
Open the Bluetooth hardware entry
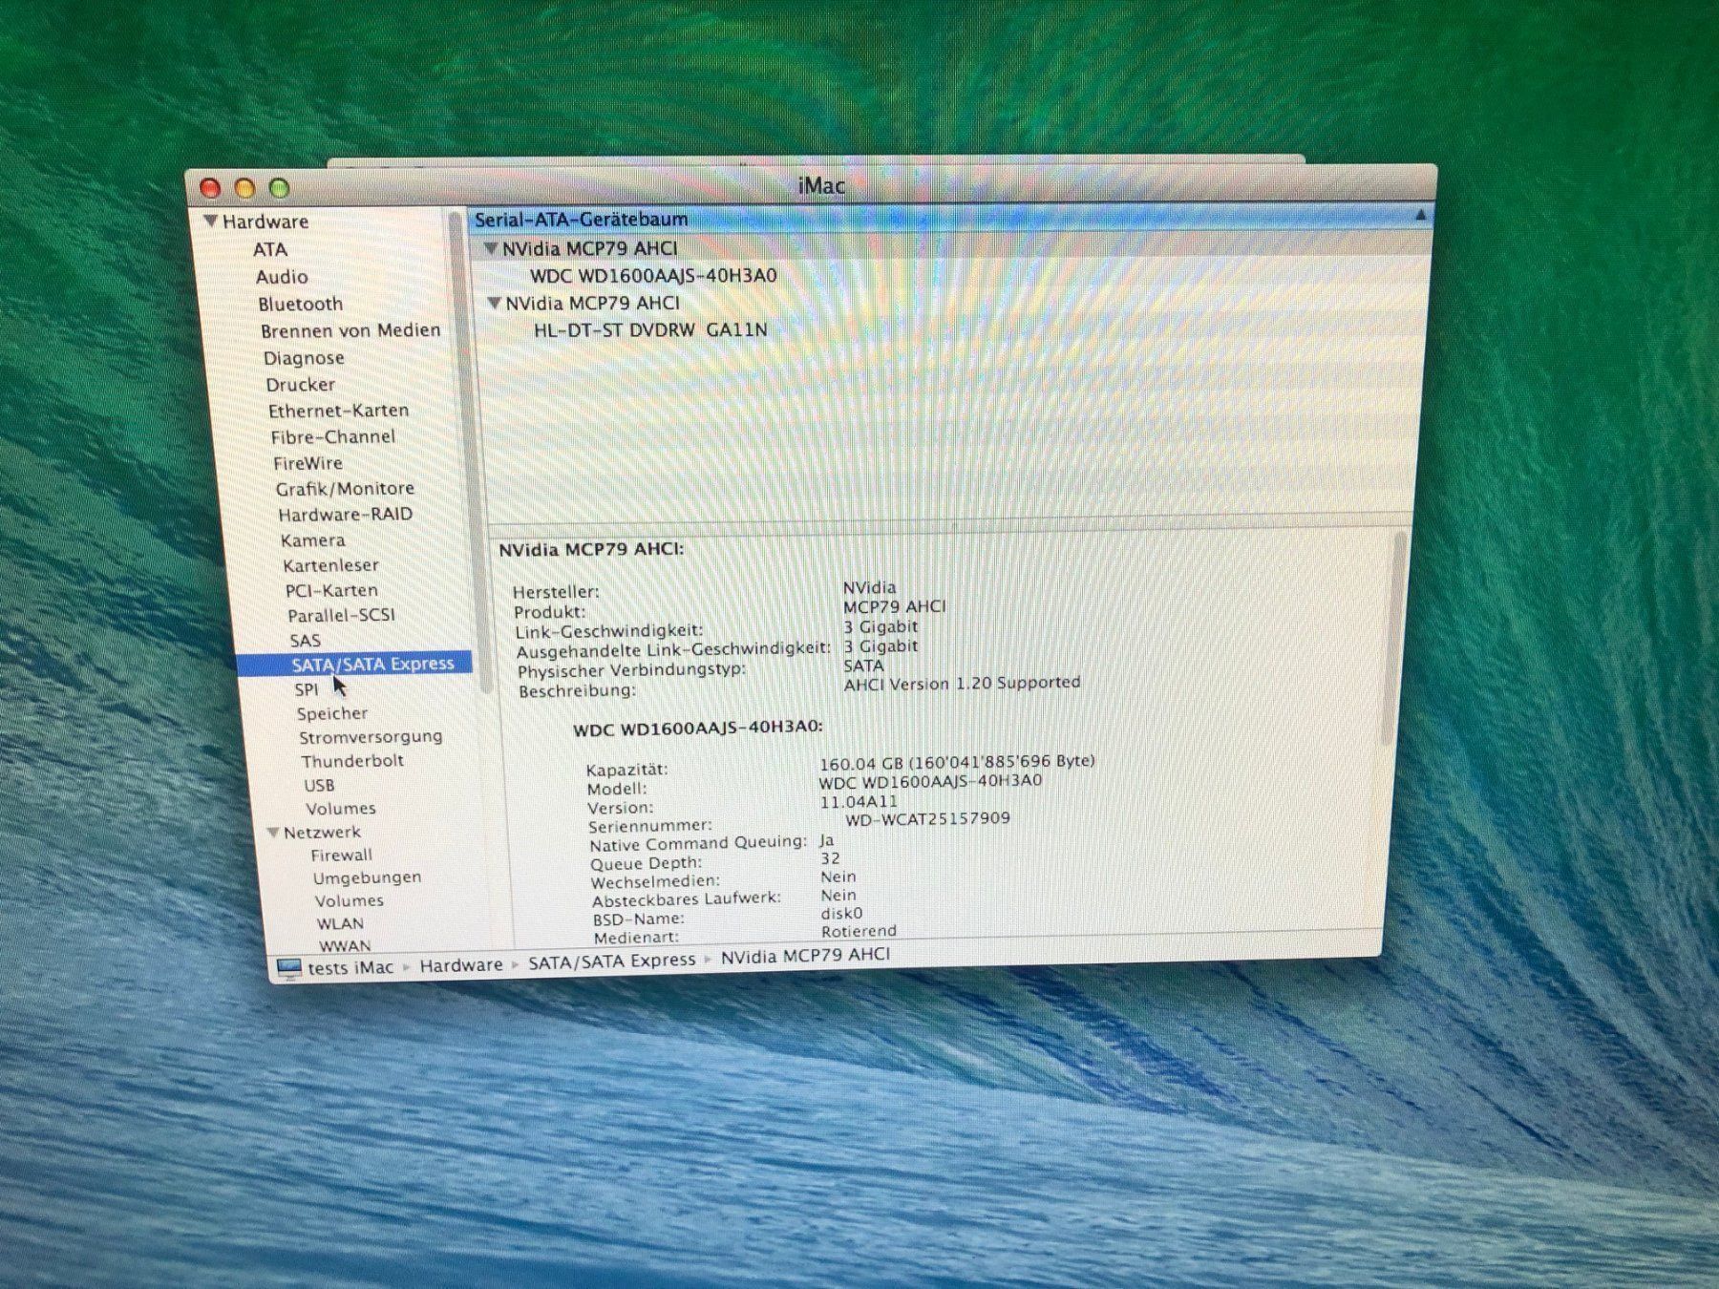point(300,304)
